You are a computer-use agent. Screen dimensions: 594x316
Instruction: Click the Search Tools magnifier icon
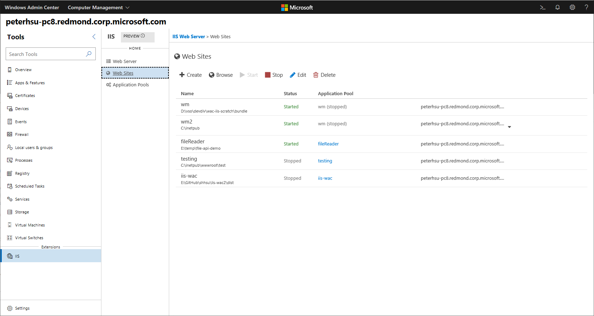89,54
